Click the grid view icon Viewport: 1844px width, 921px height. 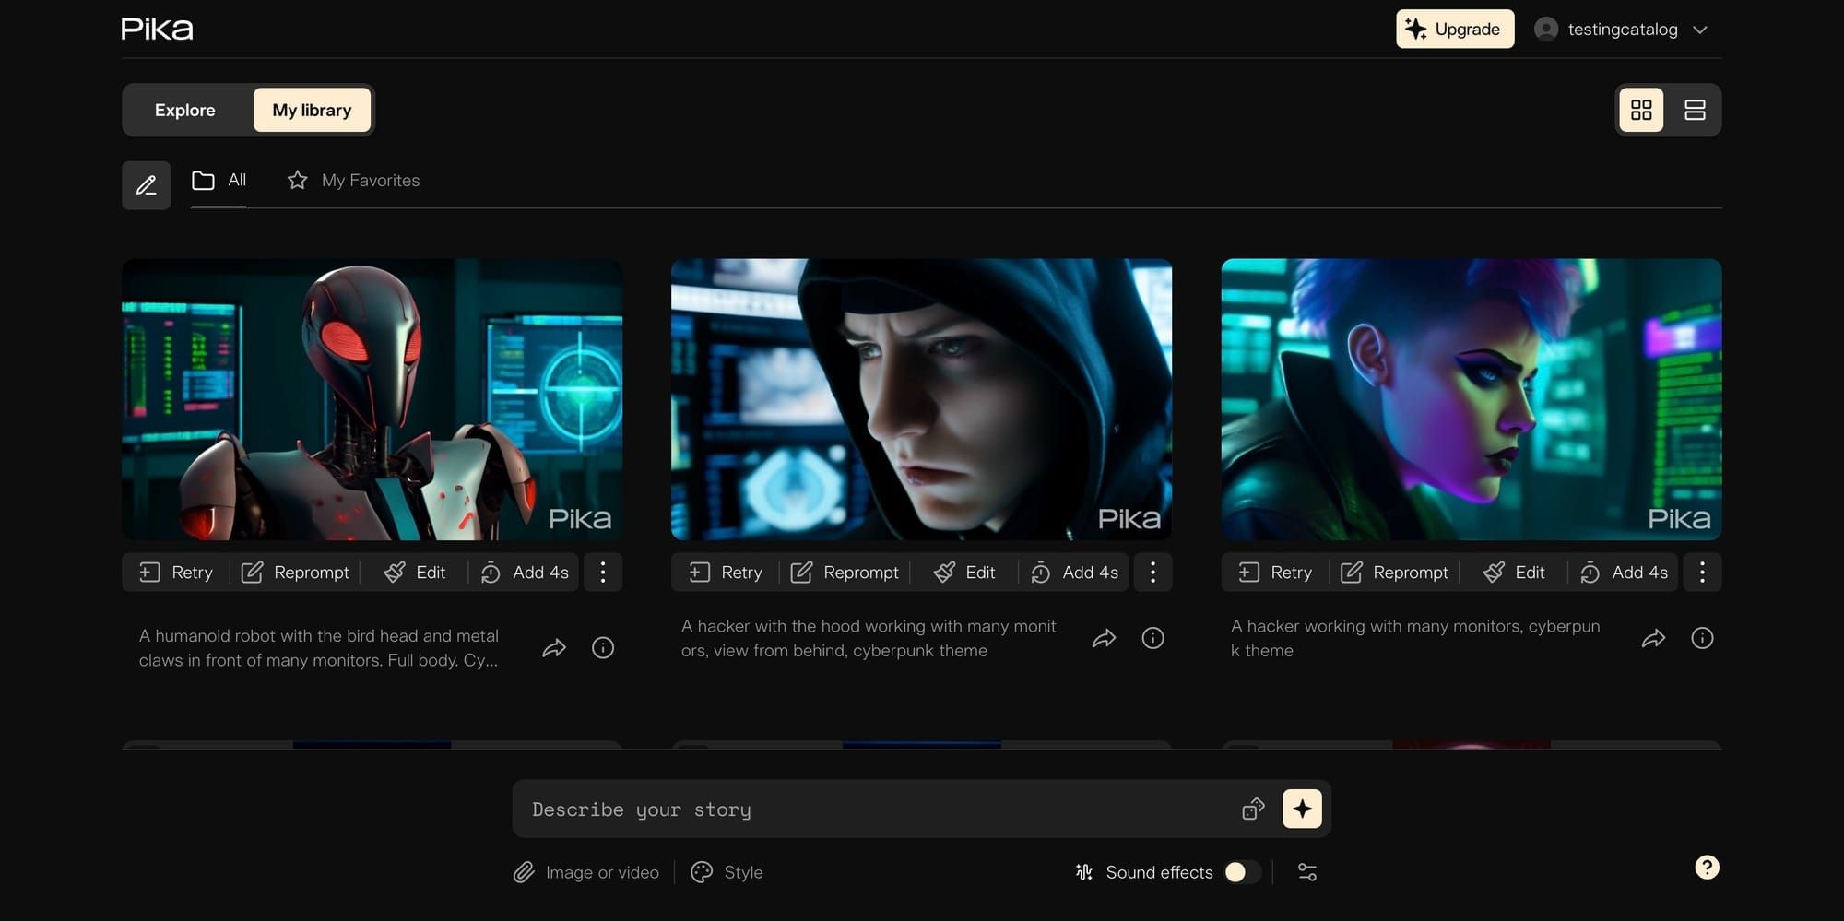tap(1641, 110)
